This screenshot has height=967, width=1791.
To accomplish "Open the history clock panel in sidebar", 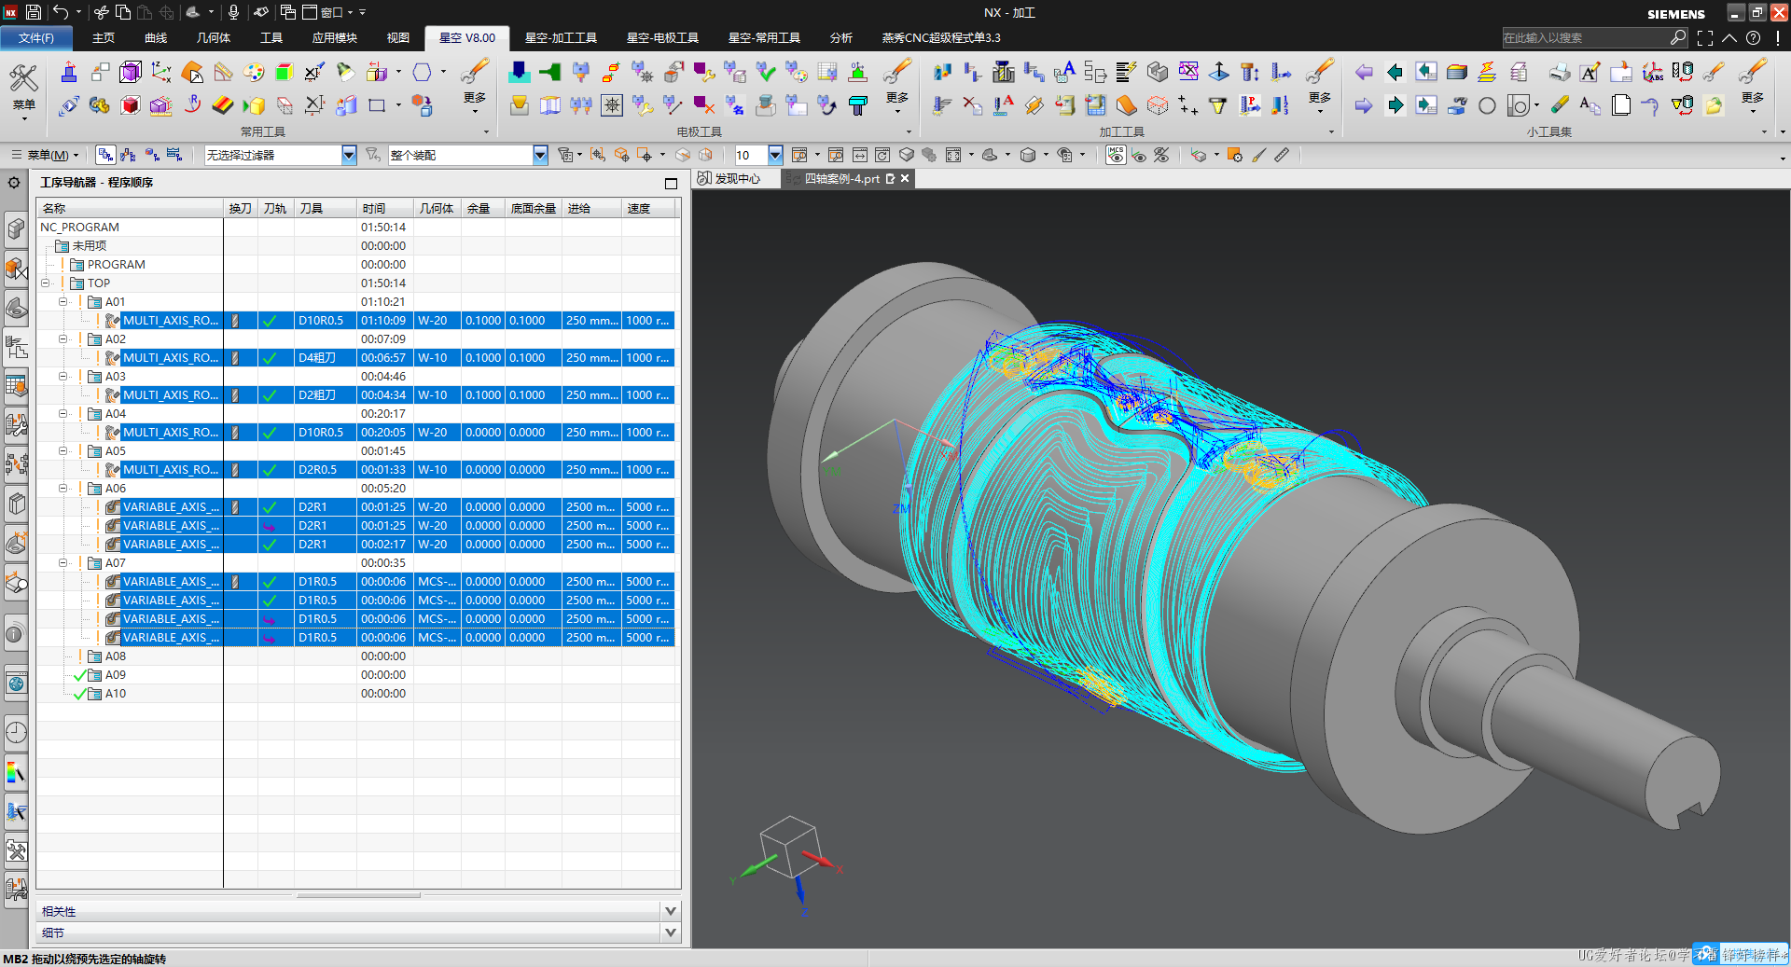I will coord(16,732).
